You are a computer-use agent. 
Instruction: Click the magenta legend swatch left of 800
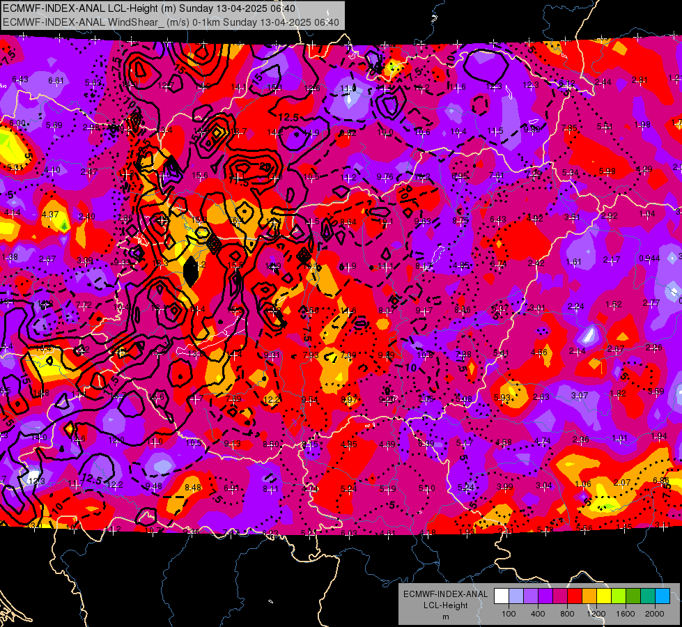(560, 596)
